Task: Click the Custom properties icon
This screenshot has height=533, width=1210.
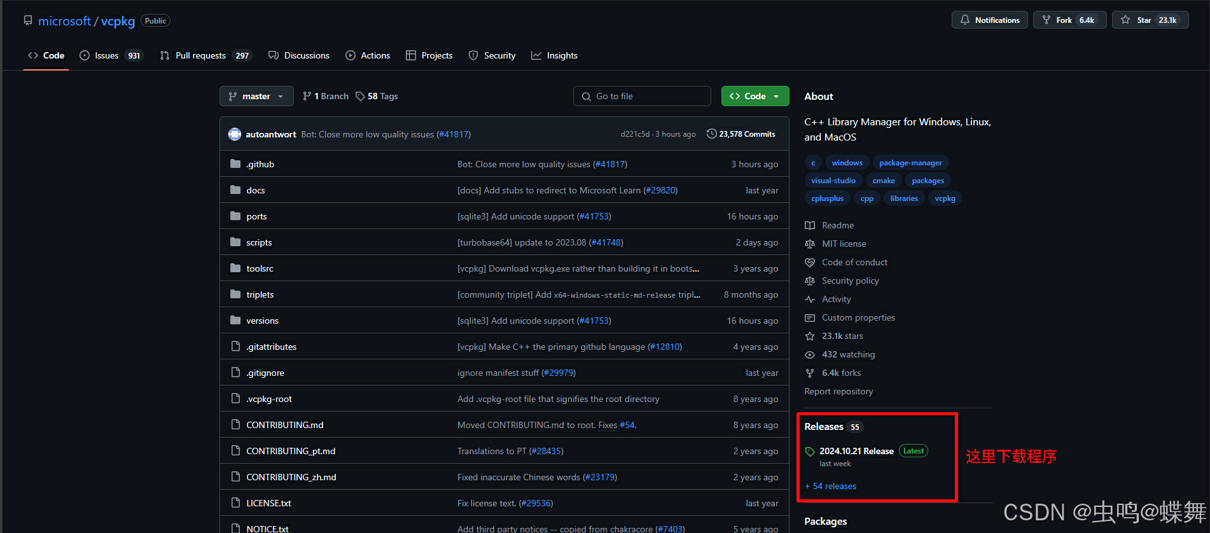Action: pyautogui.click(x=810, y=317)
